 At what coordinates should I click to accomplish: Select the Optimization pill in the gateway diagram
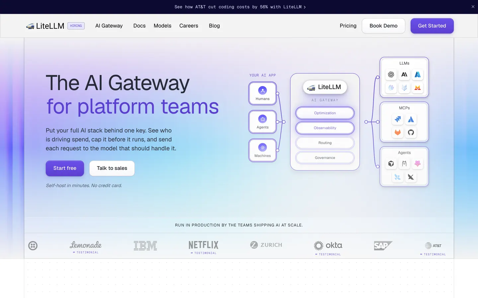325,113
